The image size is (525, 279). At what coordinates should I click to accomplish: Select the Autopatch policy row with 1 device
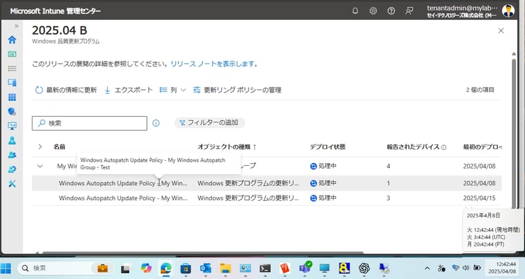click(x=267, y=183)
